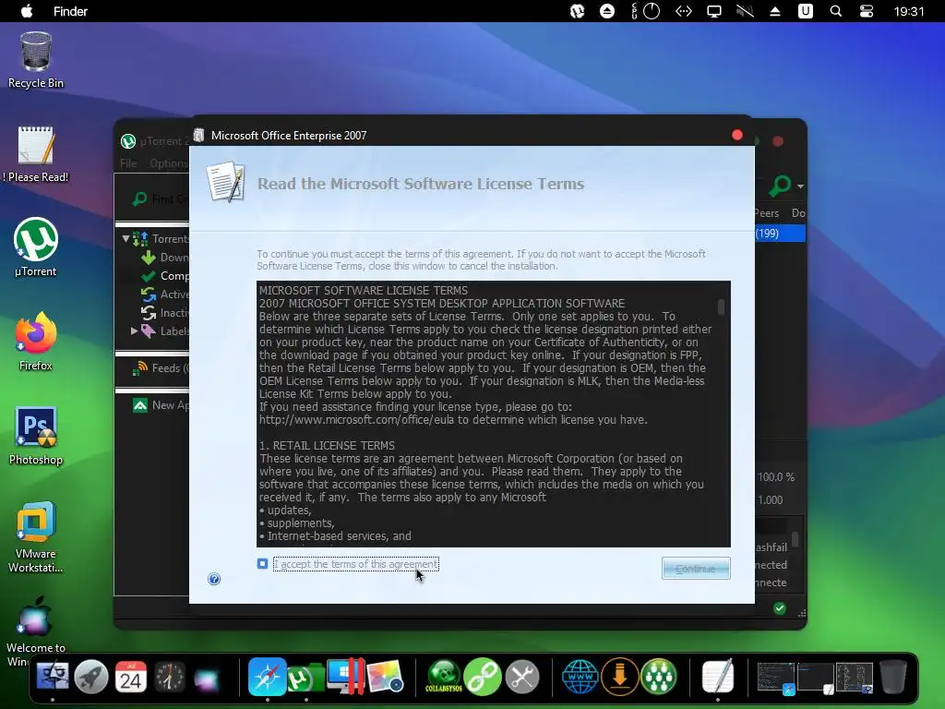Viewport: 945px width, 709px height.
Task: Click the green network status check icon
Action: point(779,607)
